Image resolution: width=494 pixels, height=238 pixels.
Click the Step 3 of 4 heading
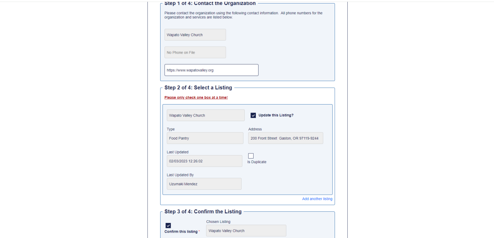[x=203, y=211]
